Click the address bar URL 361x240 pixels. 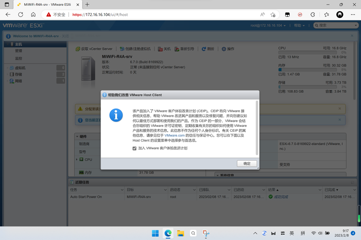click(x=100, y=15)
